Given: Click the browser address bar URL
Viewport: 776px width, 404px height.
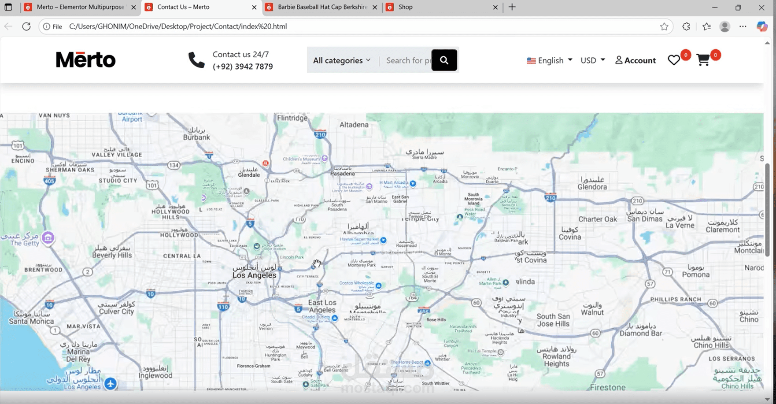Looking at the screenshot, I should click(x=178, y=26).
